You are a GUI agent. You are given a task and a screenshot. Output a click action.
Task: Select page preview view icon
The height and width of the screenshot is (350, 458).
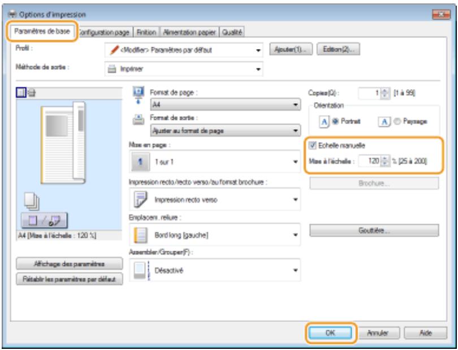tap(21, 93)
